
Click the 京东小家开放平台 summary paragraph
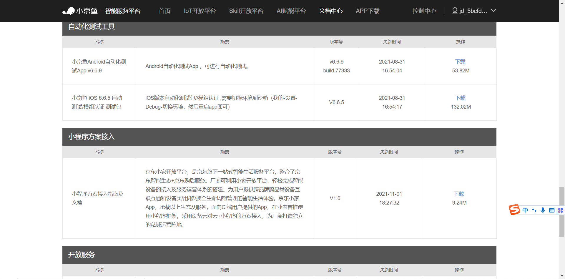(x=224, y=198)
